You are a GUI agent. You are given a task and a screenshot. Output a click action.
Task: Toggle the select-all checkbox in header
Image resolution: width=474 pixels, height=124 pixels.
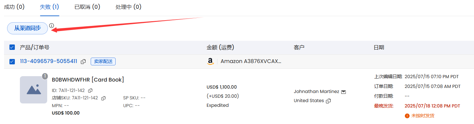coord(12,47)
